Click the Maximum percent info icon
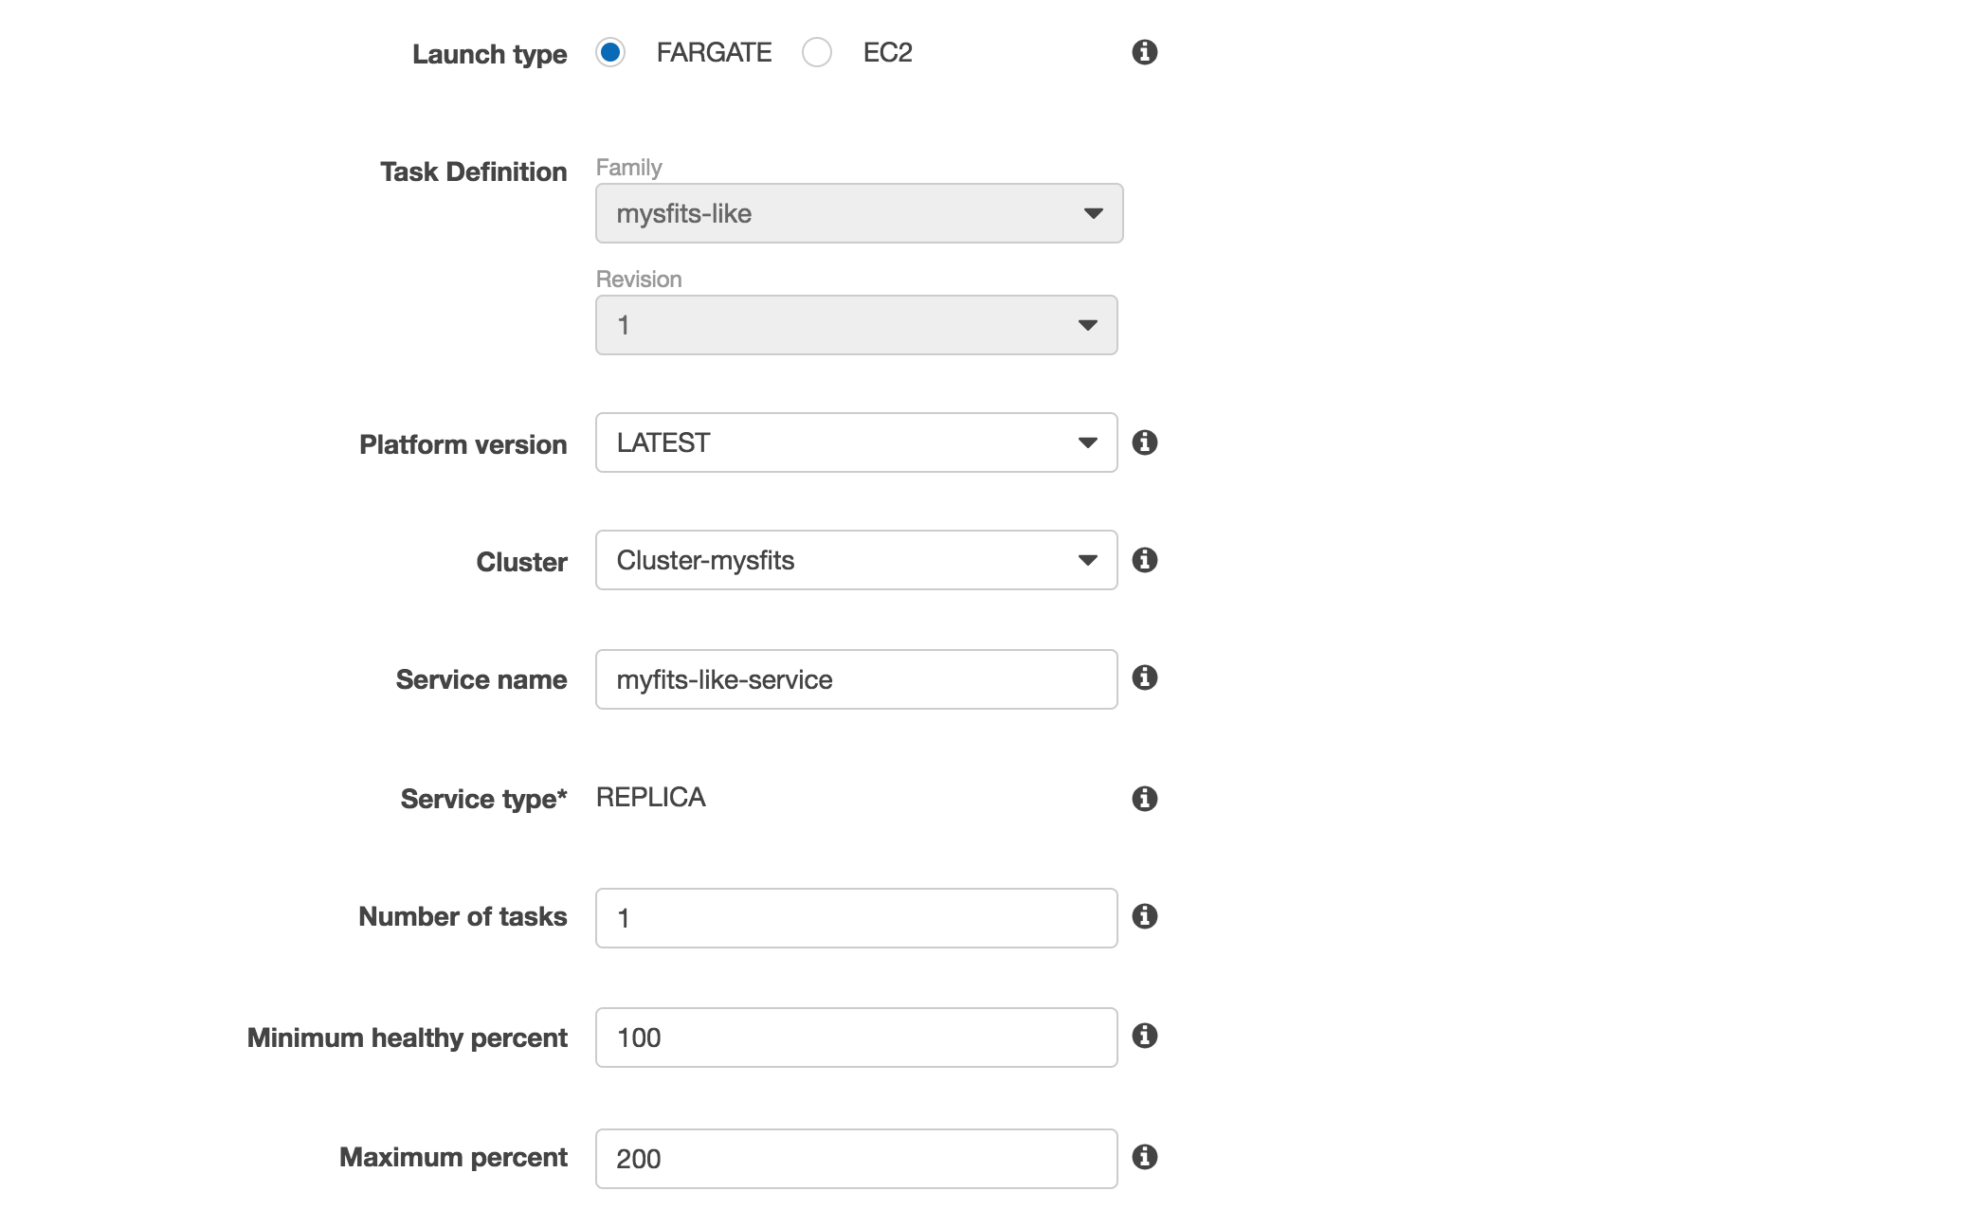The height and width of the screenshot is (1209, 1979). point(1145,1157)
